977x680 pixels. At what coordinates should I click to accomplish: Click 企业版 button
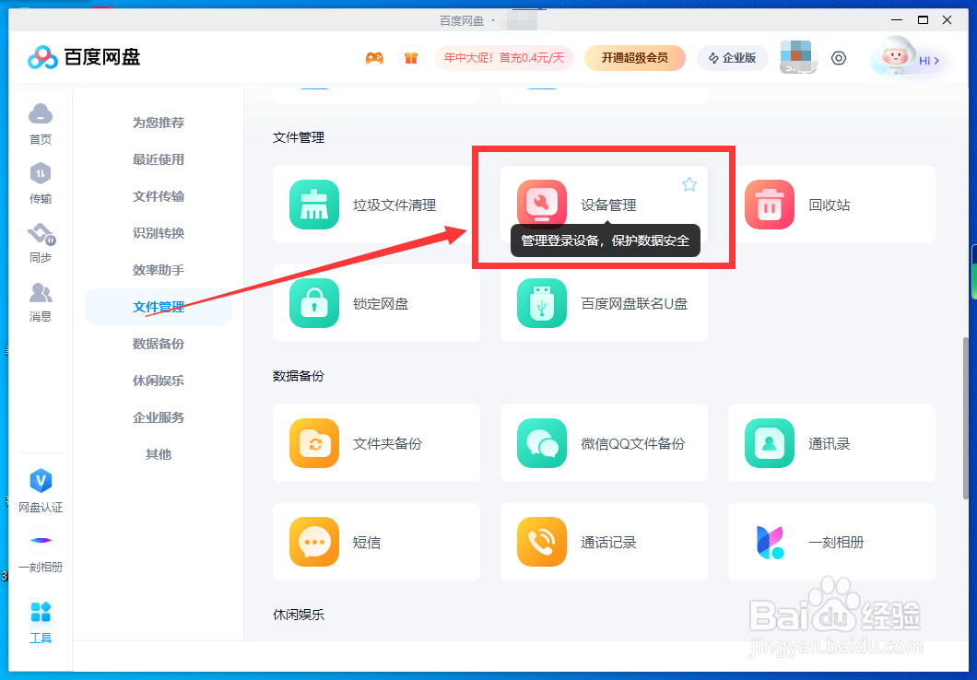tap(732, 58)
